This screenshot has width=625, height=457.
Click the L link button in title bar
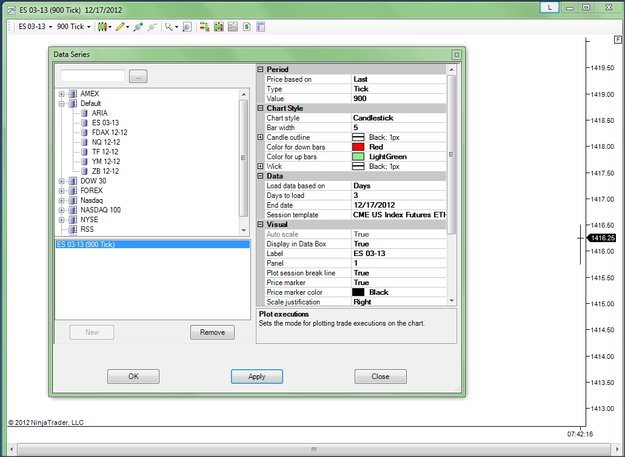click(550, 7)
